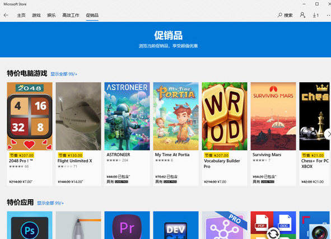This screenshot has height=239, width=331.
Task: Open the 搜索 search button
Action: coord(285,15)
